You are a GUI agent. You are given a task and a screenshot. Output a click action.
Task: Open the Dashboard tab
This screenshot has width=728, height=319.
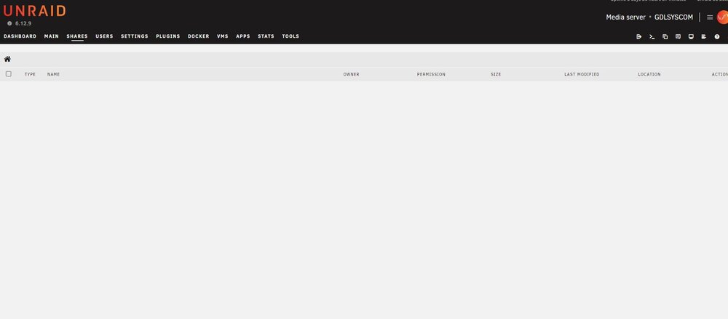pos(20,36)
